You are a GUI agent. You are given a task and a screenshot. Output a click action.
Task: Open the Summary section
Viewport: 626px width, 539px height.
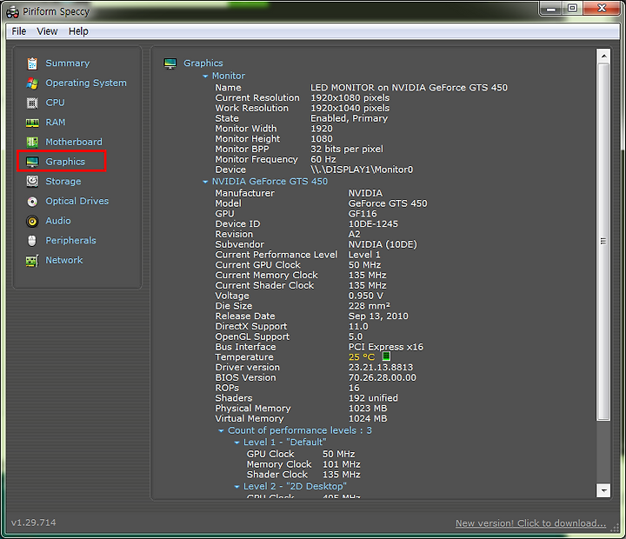[68, 63]
